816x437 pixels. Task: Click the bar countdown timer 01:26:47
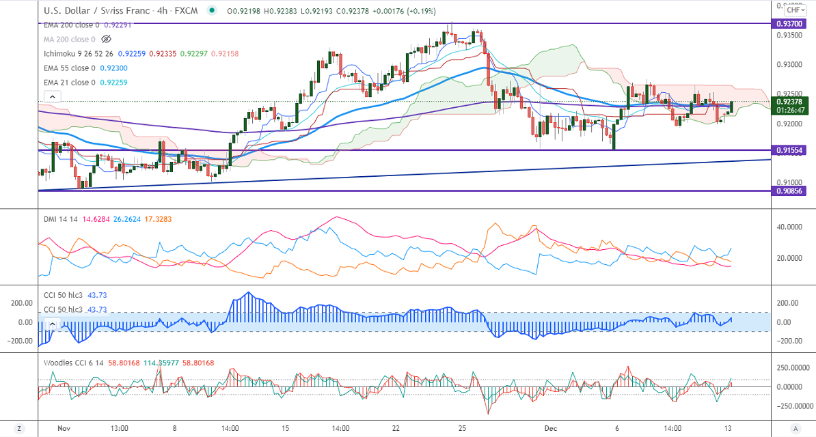(791, 111)
